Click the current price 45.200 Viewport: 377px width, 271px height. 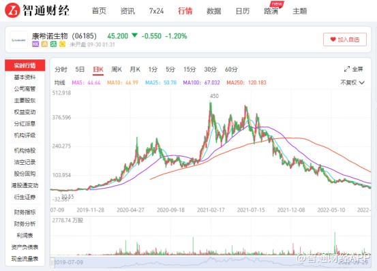point(117,36)
